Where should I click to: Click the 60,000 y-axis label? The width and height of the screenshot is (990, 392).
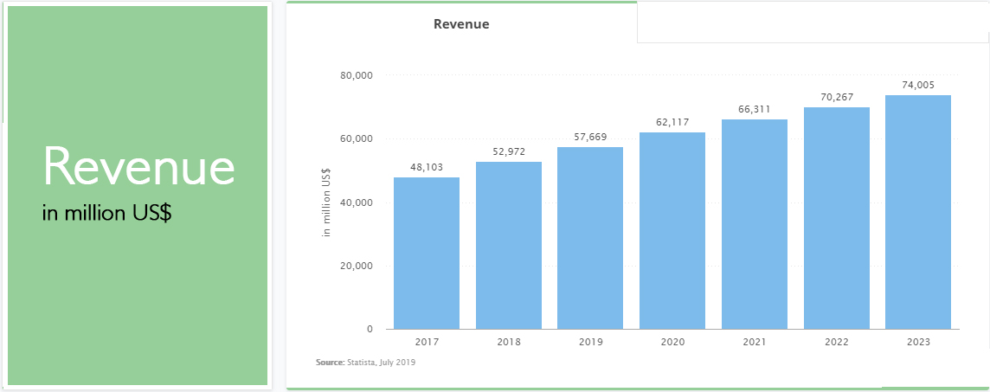pos(357,138)
